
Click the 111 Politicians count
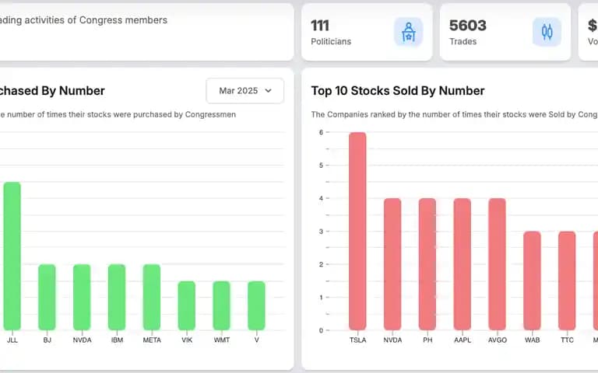pos(320,26)
